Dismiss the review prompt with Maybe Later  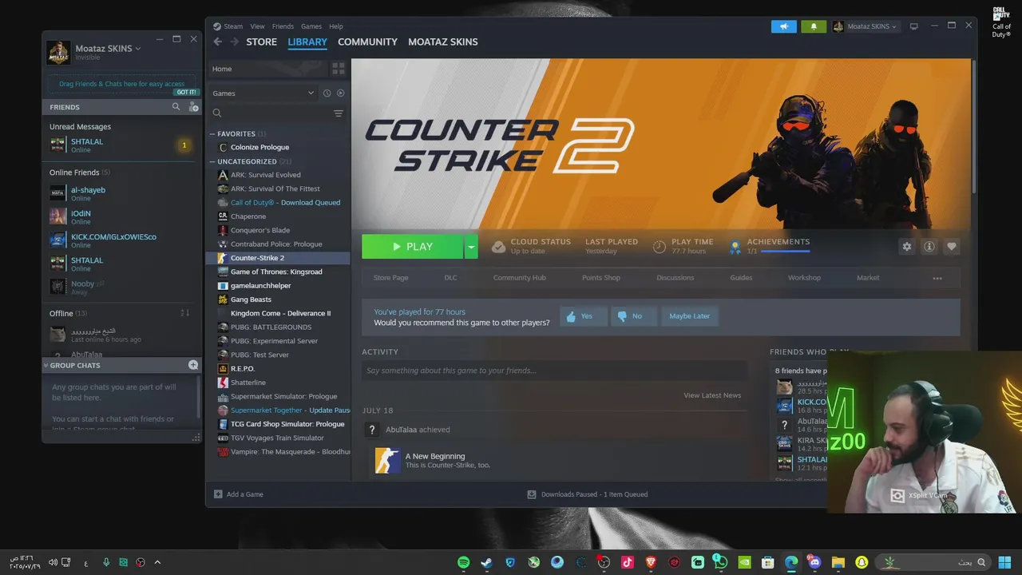[x=690, y=316]
